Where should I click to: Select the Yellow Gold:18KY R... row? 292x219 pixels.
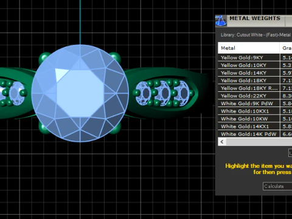point(255,88)
